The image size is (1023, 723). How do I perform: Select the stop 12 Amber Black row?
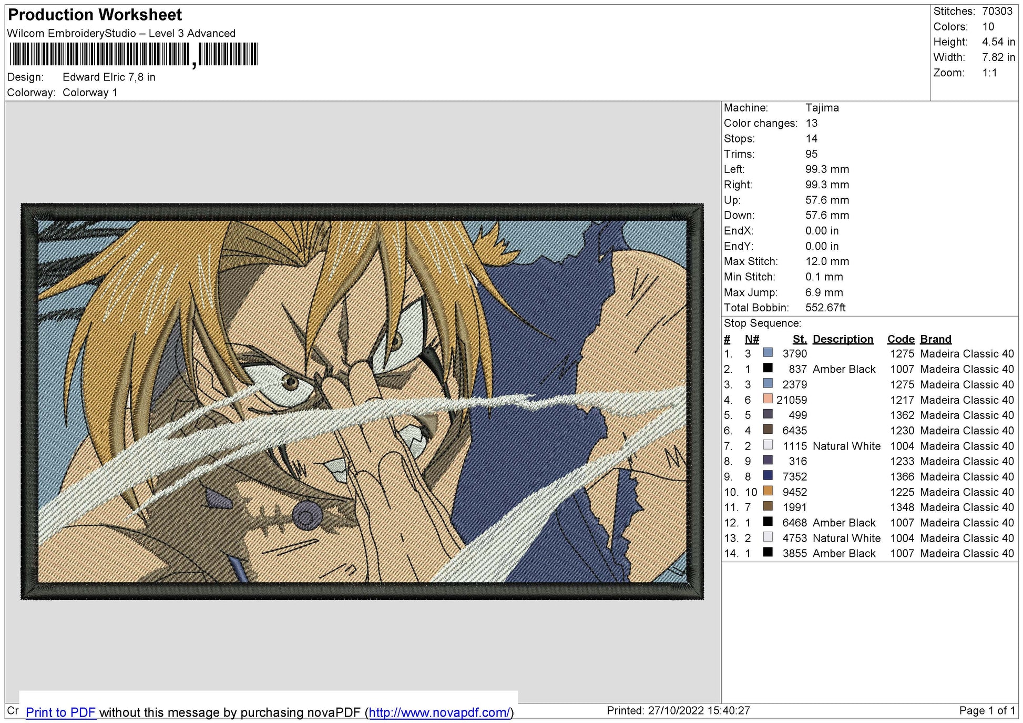point(868,522)
